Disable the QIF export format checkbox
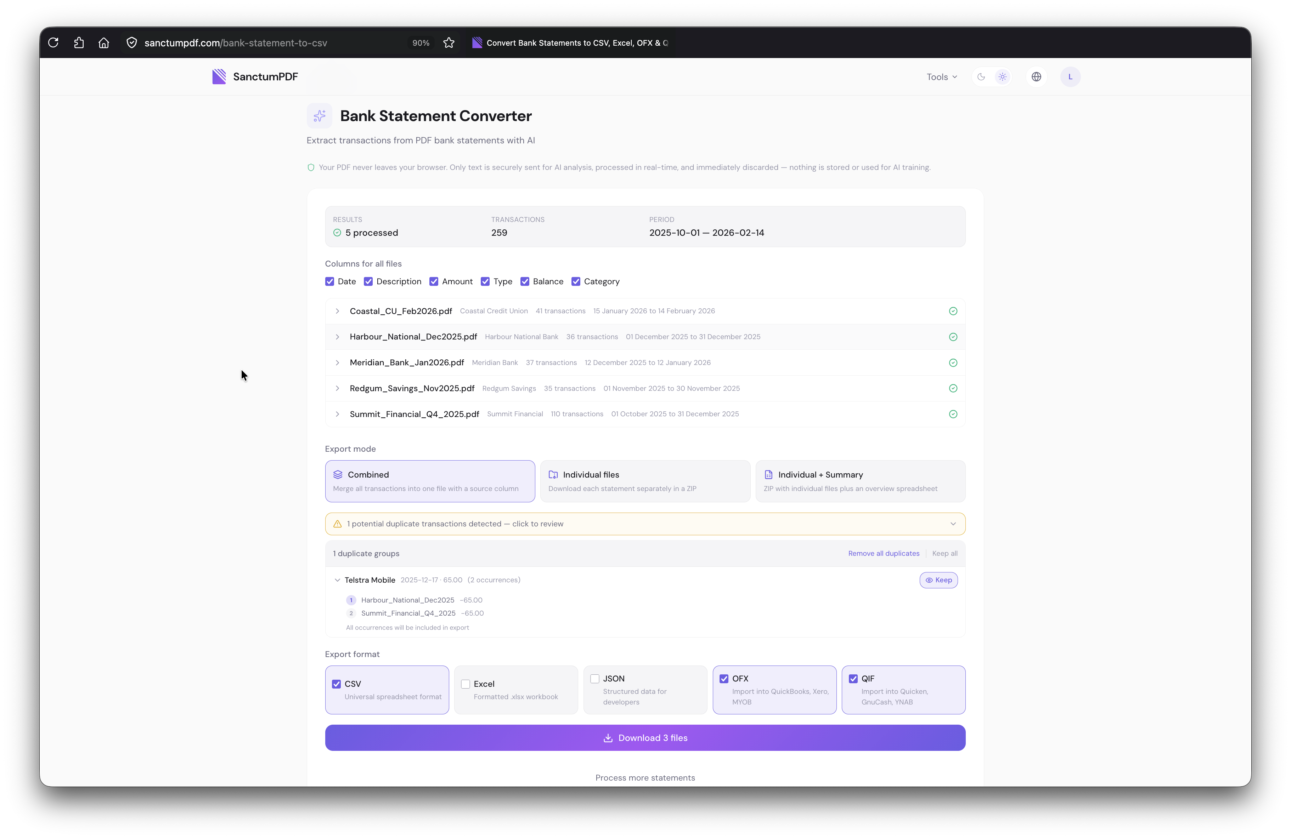 click(853, 679)
